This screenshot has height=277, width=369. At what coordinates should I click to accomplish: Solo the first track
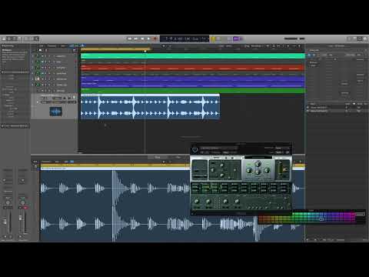coord(46,56)
